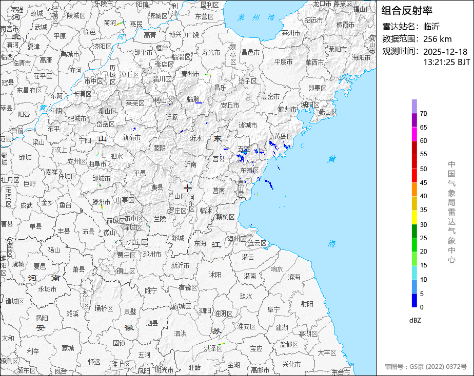Click the 青州市 label
Image resolution: width=474 pixels, height=376 pixels.
pyautogui.click(x=191, y=74)
